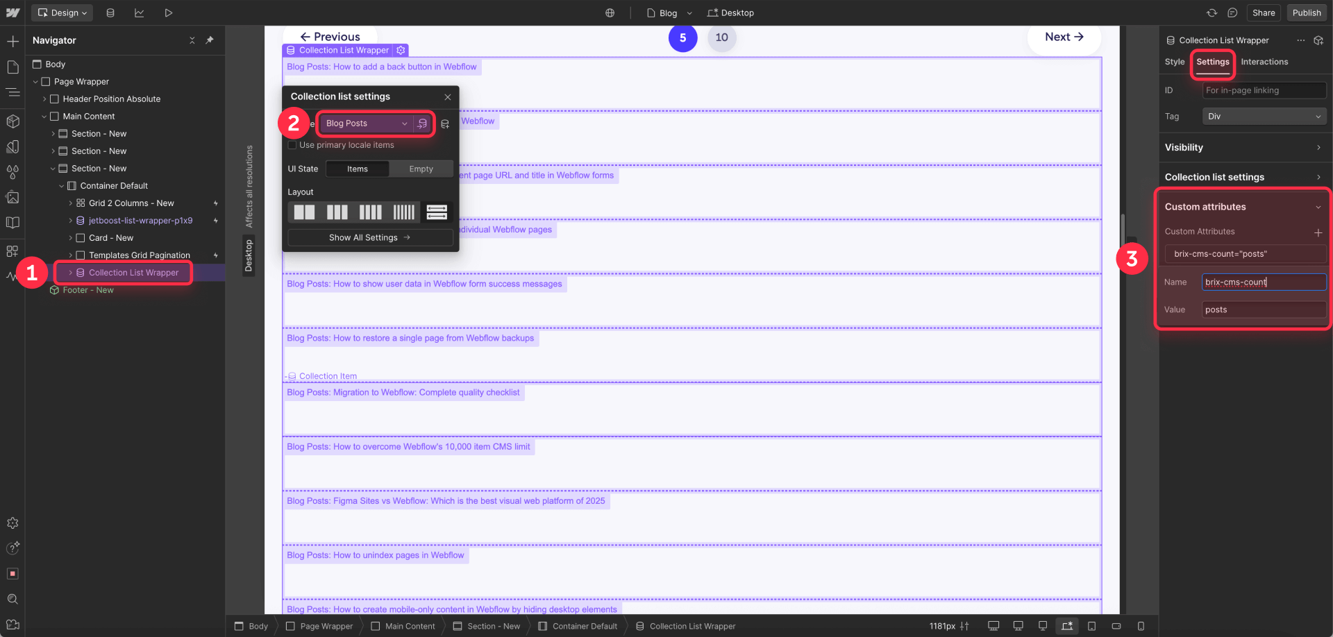Set UI State to Items
The height and width of the screenshot is (637, 1333).
(x=358, y=169)
